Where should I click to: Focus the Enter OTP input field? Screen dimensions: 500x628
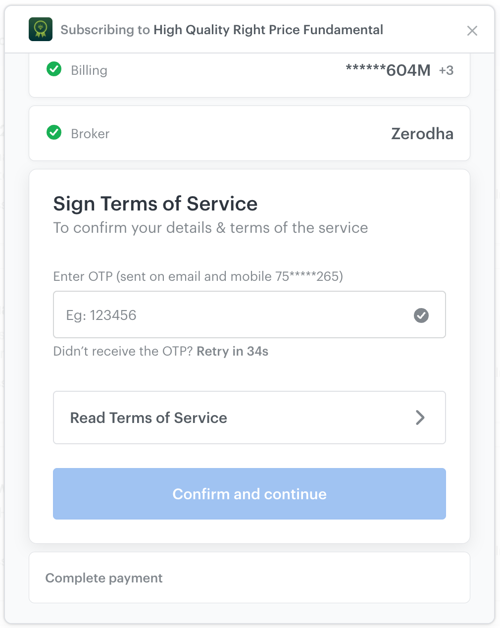click(x=250, y=314)
